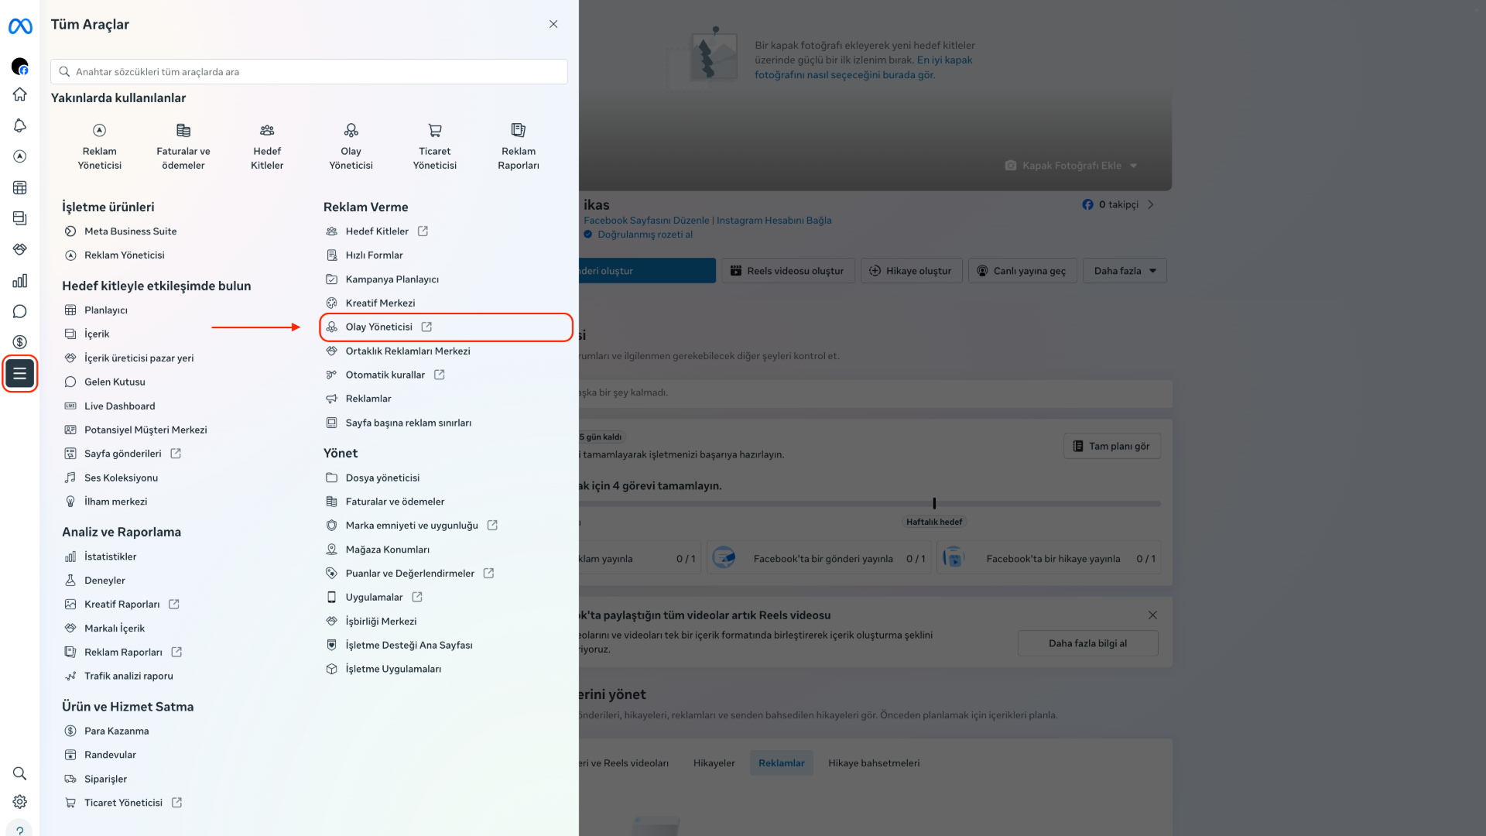Toggle the All Tools hamburger menu icon
The image size is (1486, 836).
tap(20, 374)
